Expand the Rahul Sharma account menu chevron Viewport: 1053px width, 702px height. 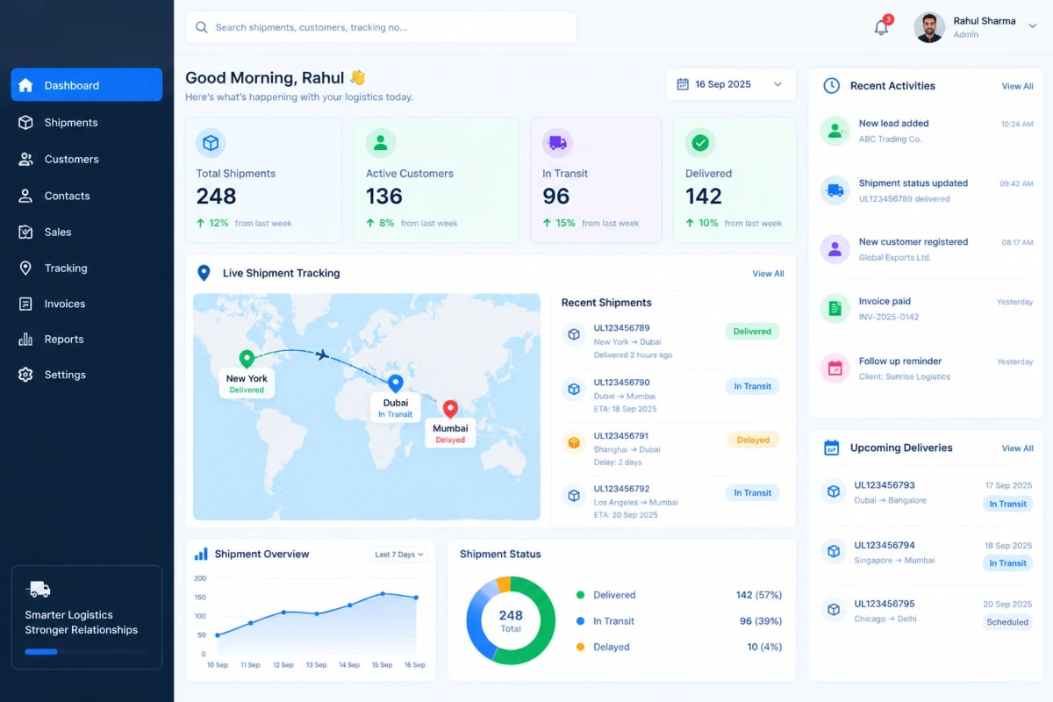click(1032, 26)
